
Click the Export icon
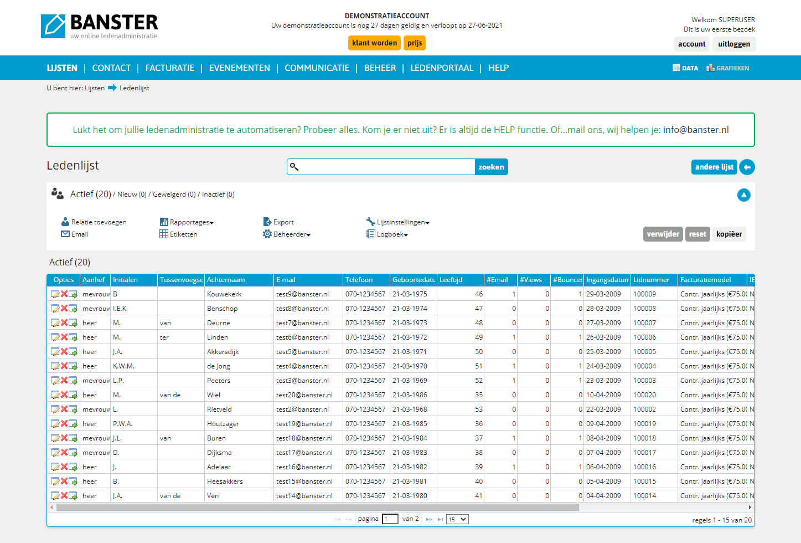(x=267, y=222)
